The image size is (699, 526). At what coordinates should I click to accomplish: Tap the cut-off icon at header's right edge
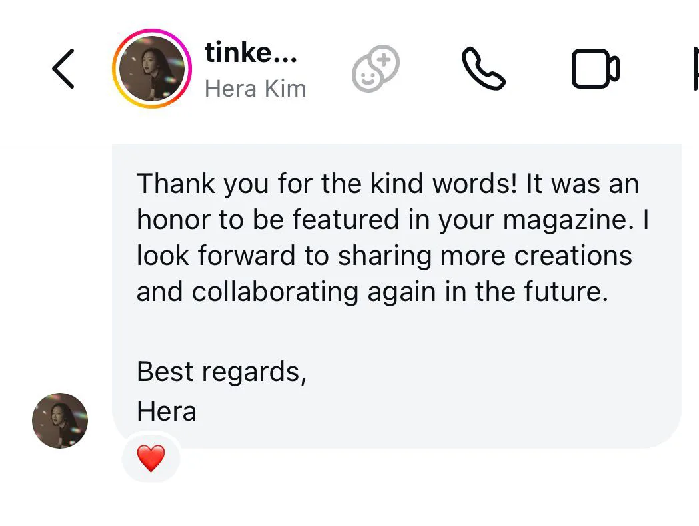pos(694,69)
